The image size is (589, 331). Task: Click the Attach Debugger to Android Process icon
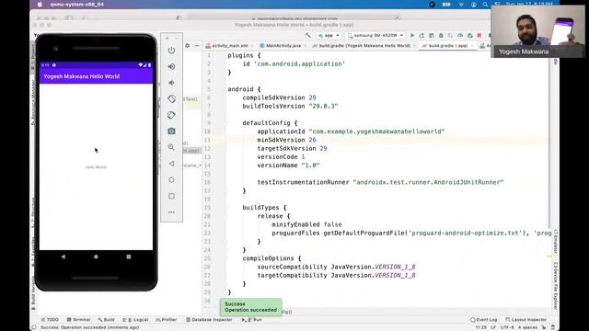coord(470,35)
